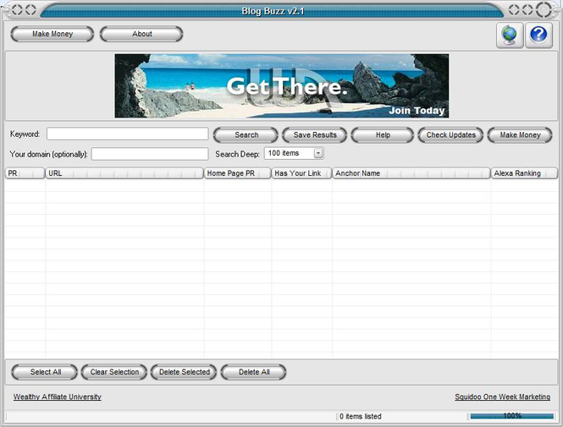Click Check Updates button
Screen dimensions: 563x427
click(450, 135)
